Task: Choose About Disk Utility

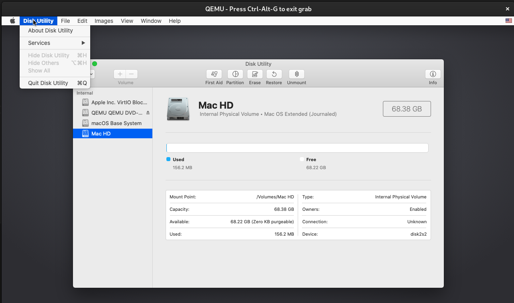Action: 55,30
